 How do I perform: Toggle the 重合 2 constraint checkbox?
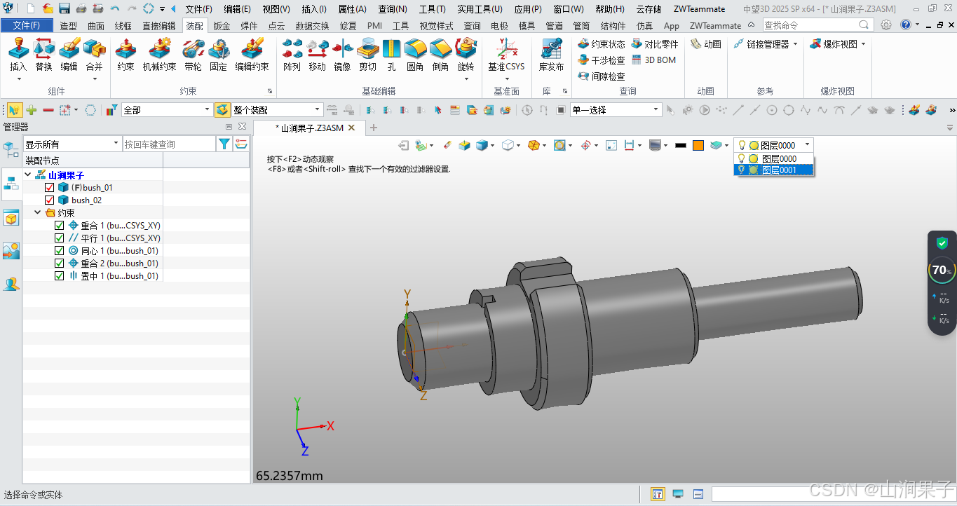pyautogui.click(x=59, y=264)
